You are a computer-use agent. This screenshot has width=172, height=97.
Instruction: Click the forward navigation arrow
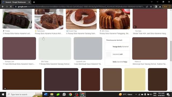tap(7, 6)
